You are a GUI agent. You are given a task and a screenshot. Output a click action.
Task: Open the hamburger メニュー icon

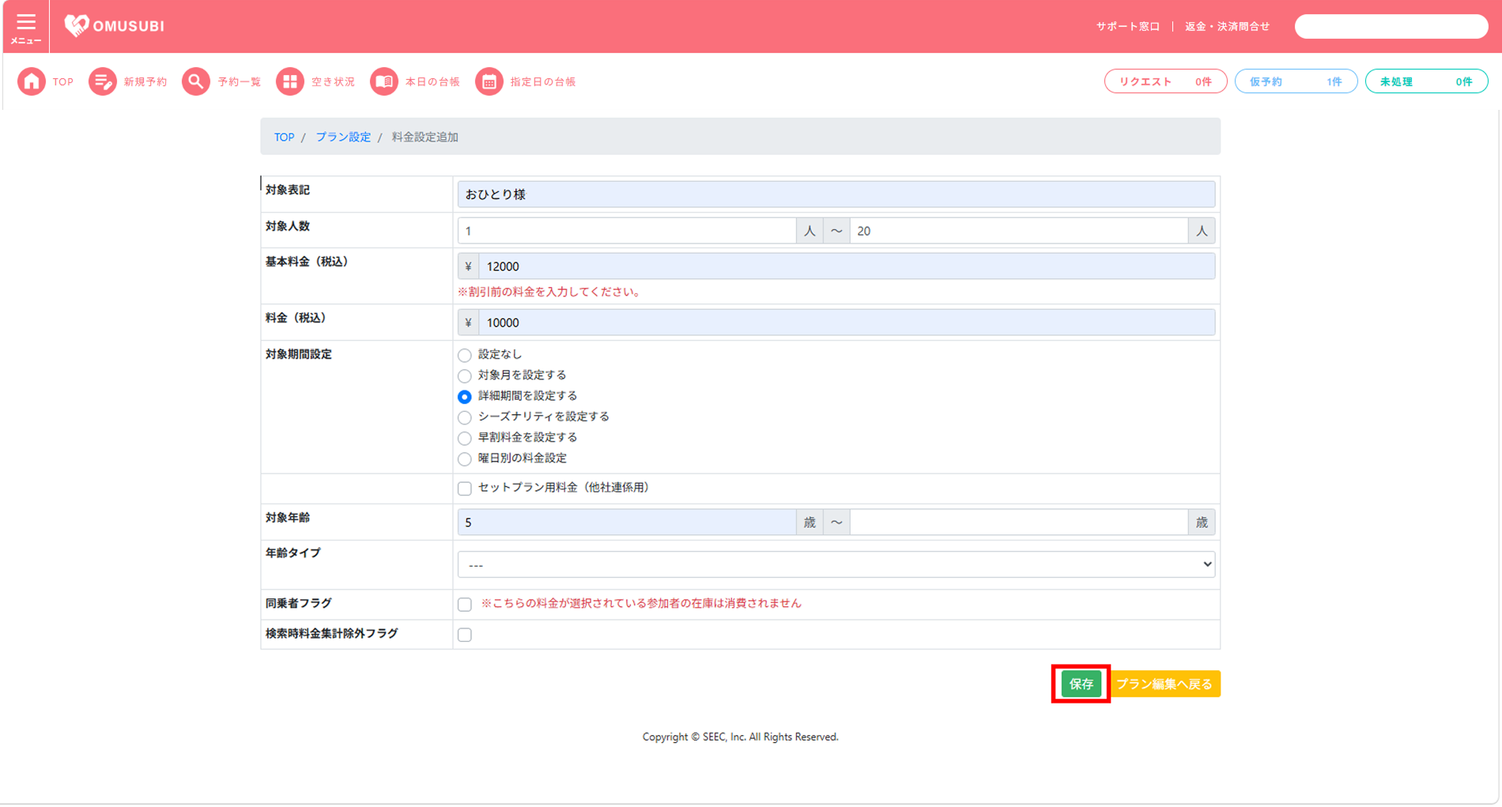[25, 27]
